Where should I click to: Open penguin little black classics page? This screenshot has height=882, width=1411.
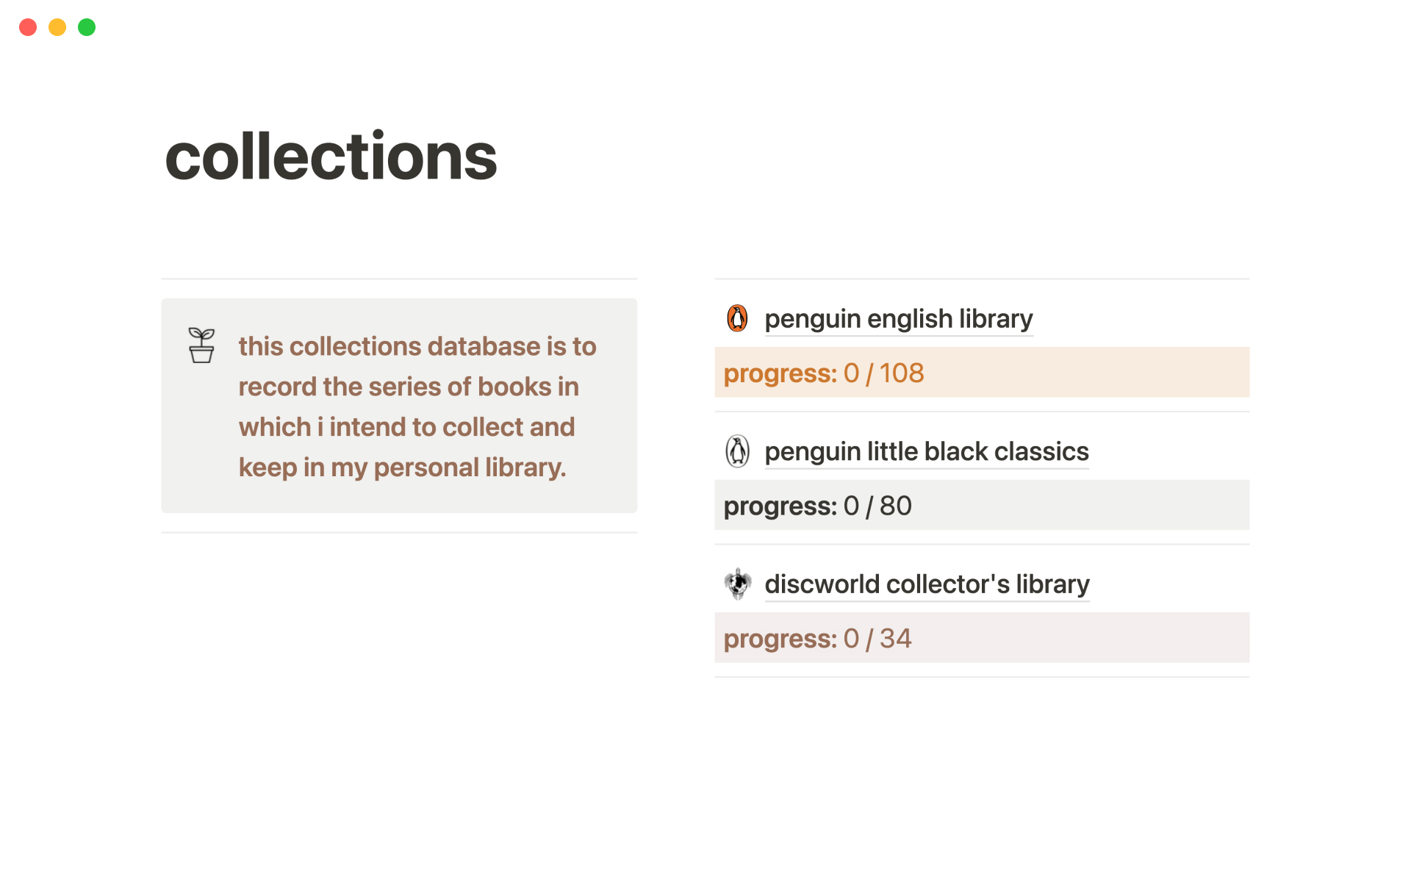pos(926,451)
